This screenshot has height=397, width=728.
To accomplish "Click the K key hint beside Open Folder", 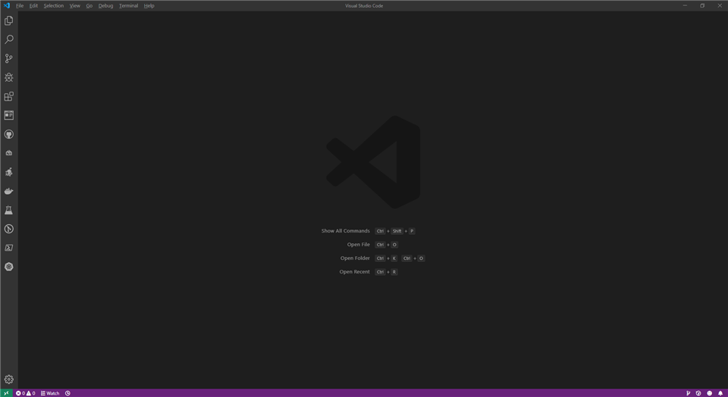I will (x=394, y=258).
